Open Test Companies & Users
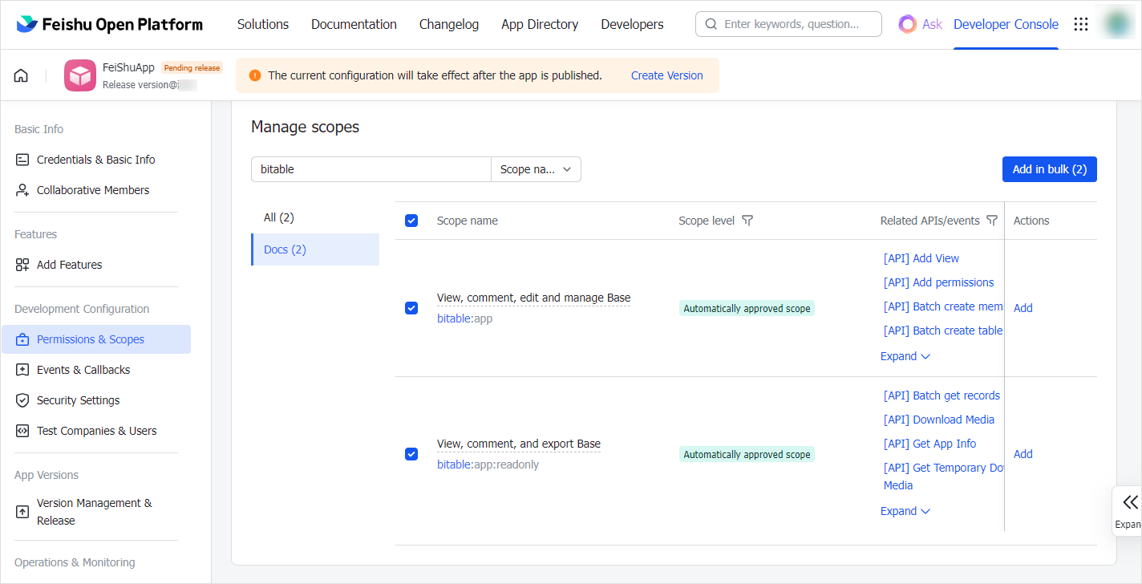Viewport: 1142px width, 584px height. 96,431
